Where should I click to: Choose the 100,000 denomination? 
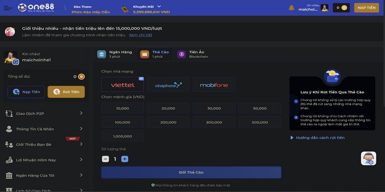coord(123,122)
